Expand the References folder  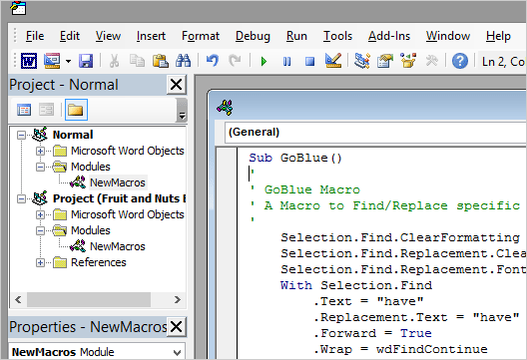pyautogui.click(x=40, y=262)
